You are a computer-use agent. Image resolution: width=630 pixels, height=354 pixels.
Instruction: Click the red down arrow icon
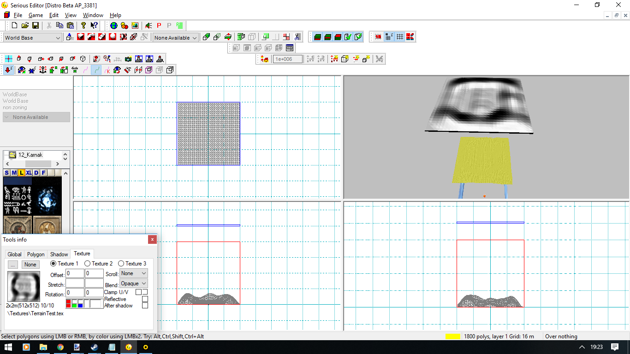point(9,70)
